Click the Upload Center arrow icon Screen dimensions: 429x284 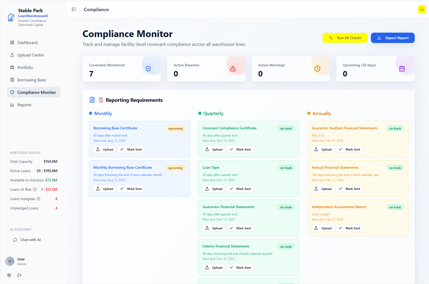[x=12, y=55]
